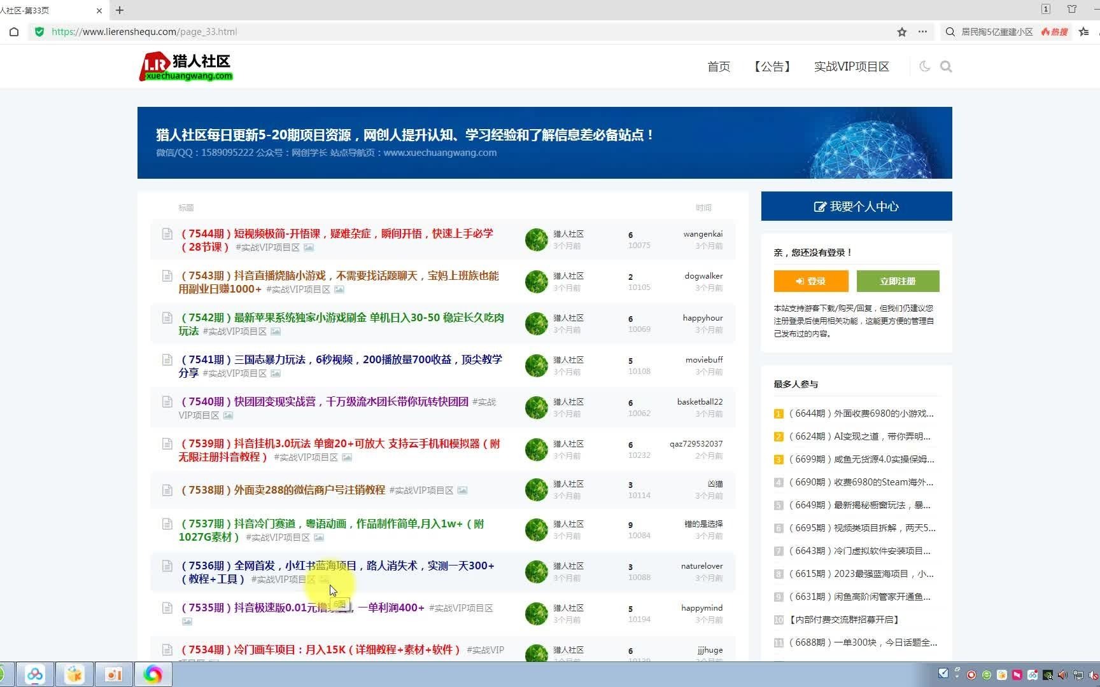1100x687 pixels.
Task: Open post 7542期 最新苹果系统独家小游戏刷金
Action: pyautogui.click(x=341, y=324)
